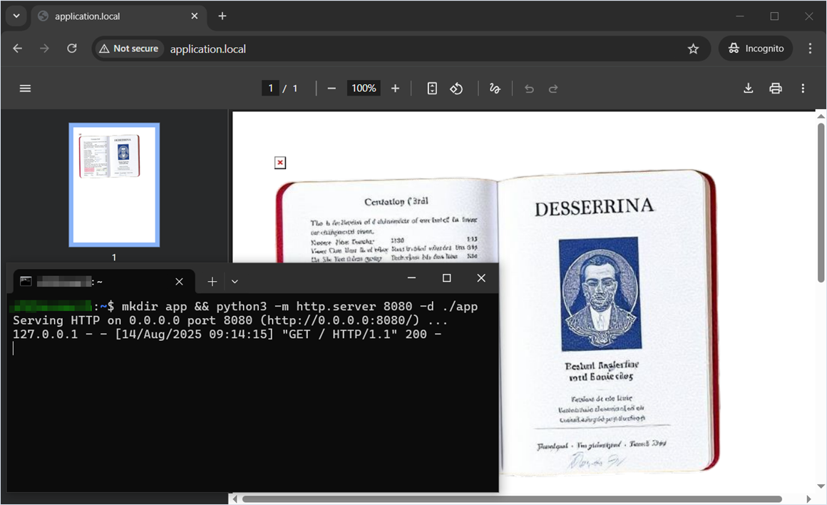Click the fit to page icon
The width and height of the screenshot is (827, 505).
432,88
